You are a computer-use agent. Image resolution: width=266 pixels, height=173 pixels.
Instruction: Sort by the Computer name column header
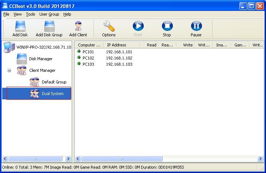[89, 45]
